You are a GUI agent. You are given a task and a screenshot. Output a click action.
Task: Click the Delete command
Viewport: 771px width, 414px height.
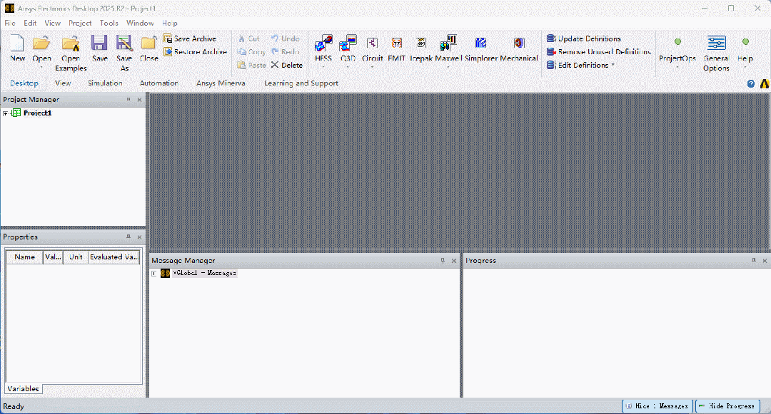287,65
